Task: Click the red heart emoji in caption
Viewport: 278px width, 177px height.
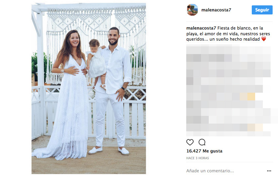Action: pos(264,39)
